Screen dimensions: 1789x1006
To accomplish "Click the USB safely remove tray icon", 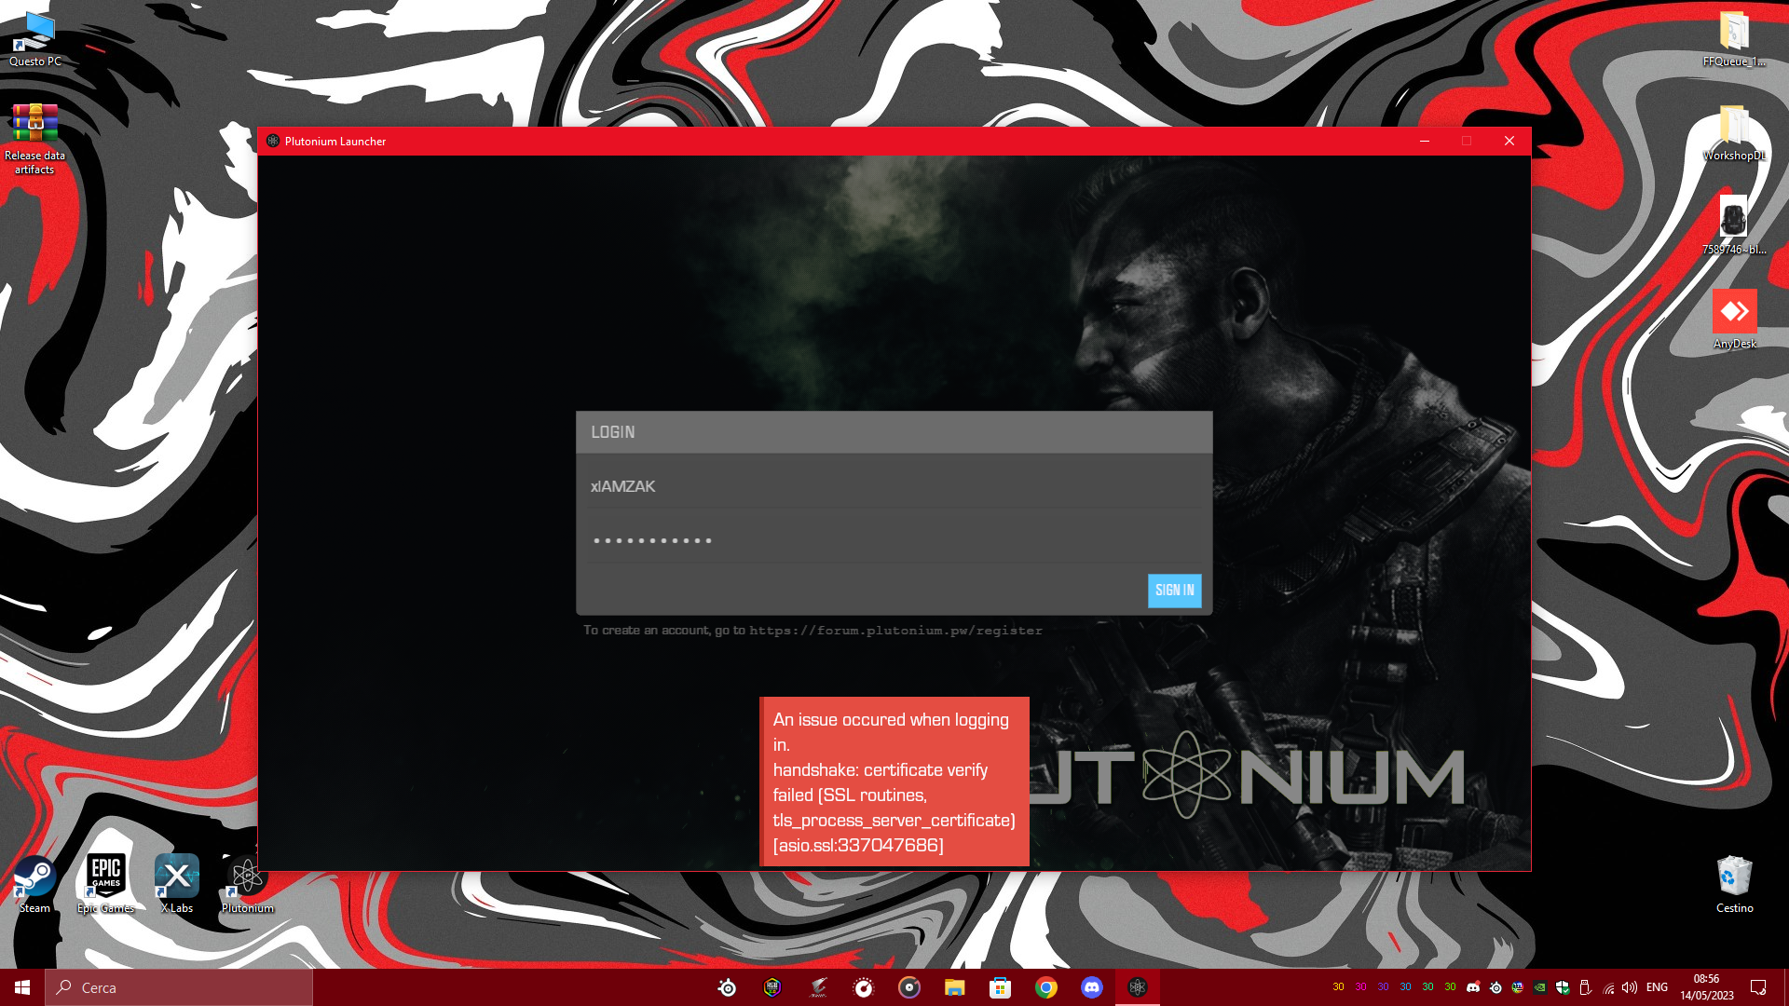I will 1585,987.
